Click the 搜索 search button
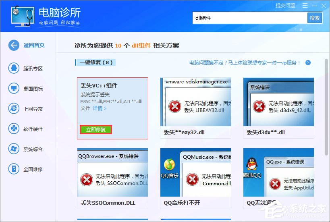This screenshot has width=330, height=222. point(315,18)
